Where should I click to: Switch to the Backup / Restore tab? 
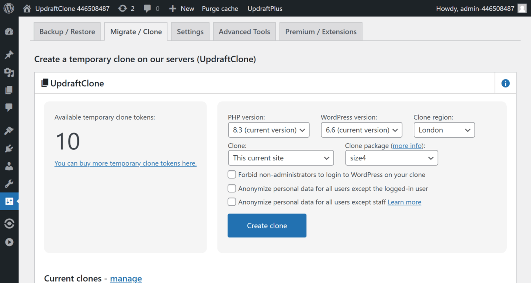pos(67,32)
